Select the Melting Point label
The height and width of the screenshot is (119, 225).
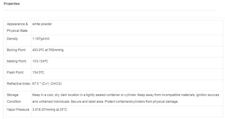(x=17, y=61)
